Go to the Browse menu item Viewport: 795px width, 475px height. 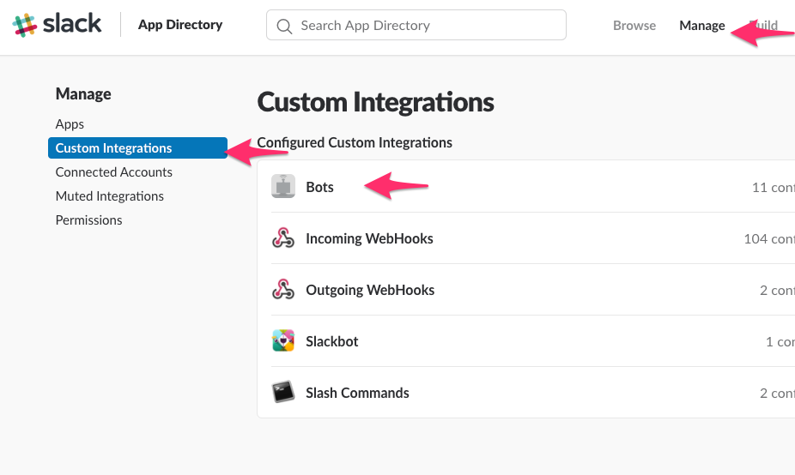tap(634, 26)
